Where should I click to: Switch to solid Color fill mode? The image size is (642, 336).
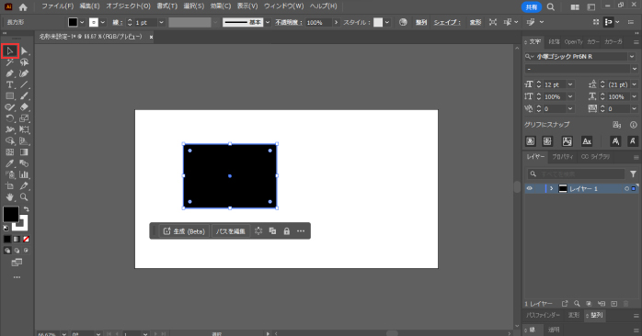(x=7, y=239)
